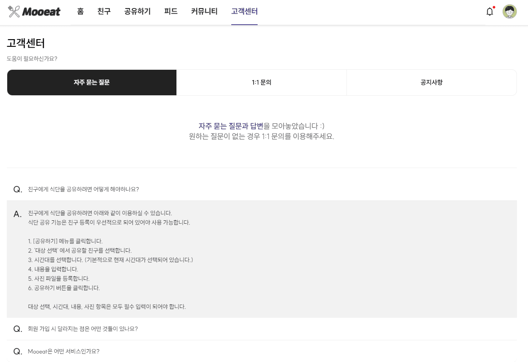Open the 커뮤니티 menu

click(x=204, y=11)
